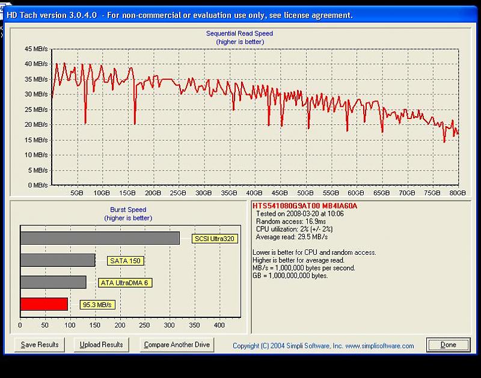Viewport: 481px width, 378px height.
Task: Close the dialog with Done
Action: 448,345
